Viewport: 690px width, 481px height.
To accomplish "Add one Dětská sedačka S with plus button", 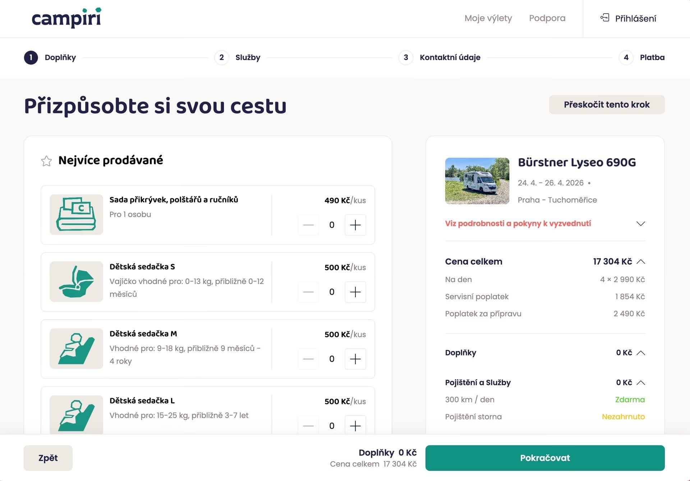I will [x=355, y=292].
